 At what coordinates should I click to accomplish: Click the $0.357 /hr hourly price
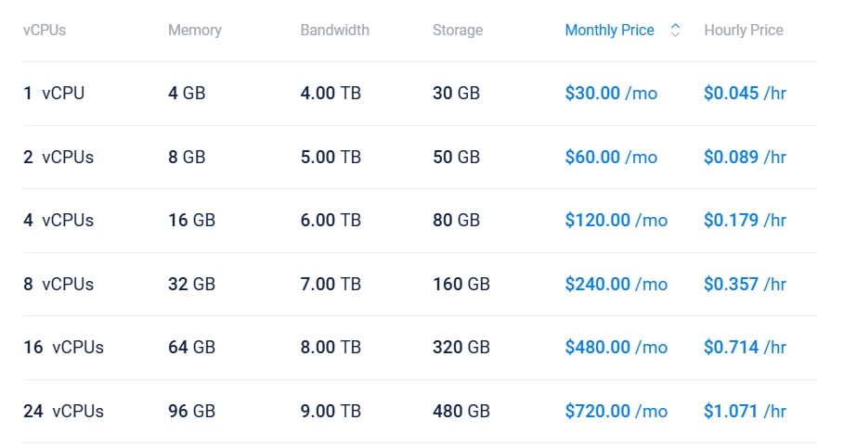(745, 285)
